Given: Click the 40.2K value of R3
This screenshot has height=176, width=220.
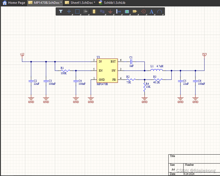Looking at the screenshot, I should [157, 82].
